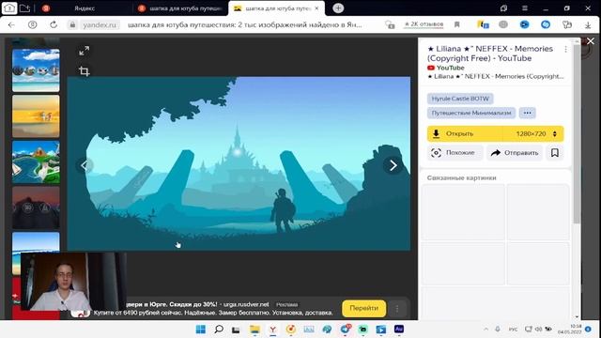Open File Explorer from the taskbar

[254, 330]
